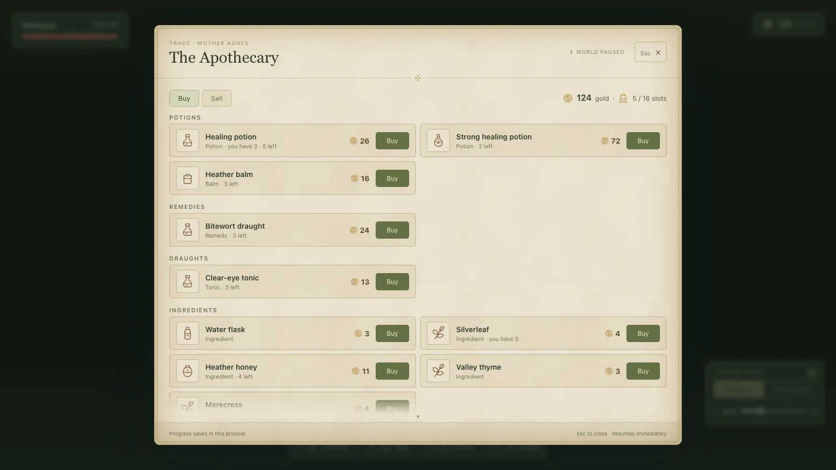Click the 5 / 16 slots counter
Image resolution: width=836 pixels, height=470 pixels.
[x=649, y=98]
